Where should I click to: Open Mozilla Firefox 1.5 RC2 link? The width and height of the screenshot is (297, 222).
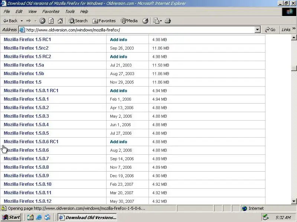(27, 57)
